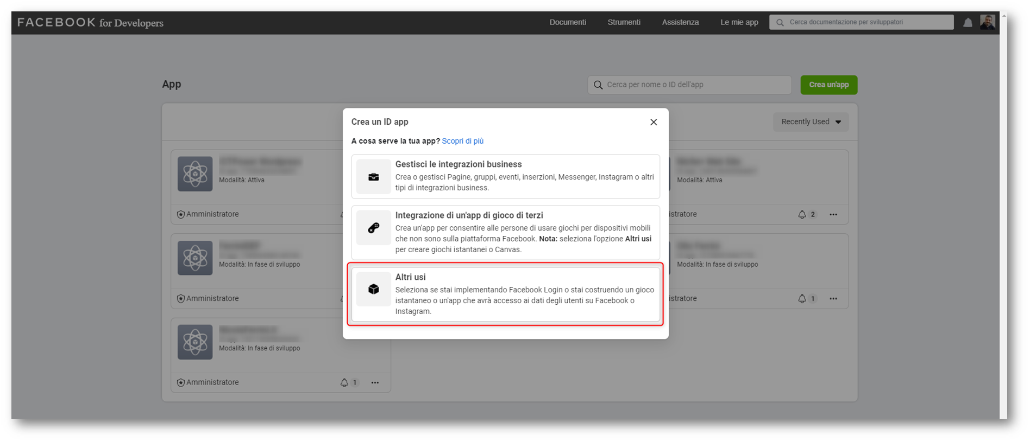Image resolution: width=1030 pixels, height=442 pixels.
Task: Open the middle-left app atom icon
Action: pyautogui.click(x=195, y=258)
